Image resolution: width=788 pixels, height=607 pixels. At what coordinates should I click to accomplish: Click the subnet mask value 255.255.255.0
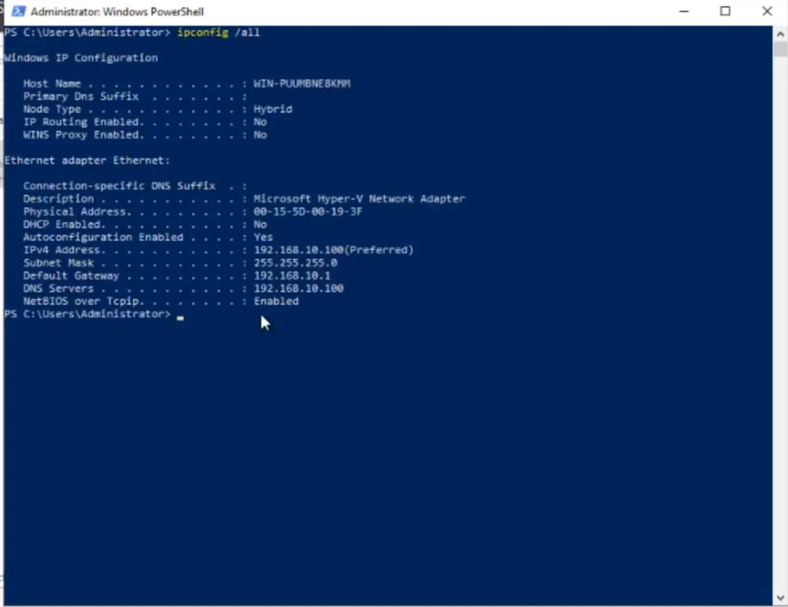pyautogui.click(x=295, y=263)
